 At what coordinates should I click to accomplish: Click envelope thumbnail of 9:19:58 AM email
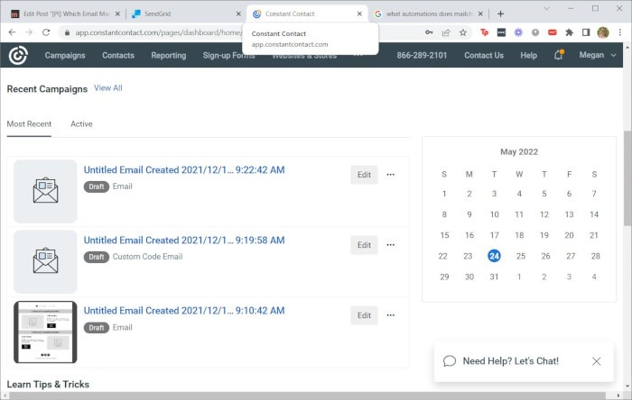[x=45, y=261]
